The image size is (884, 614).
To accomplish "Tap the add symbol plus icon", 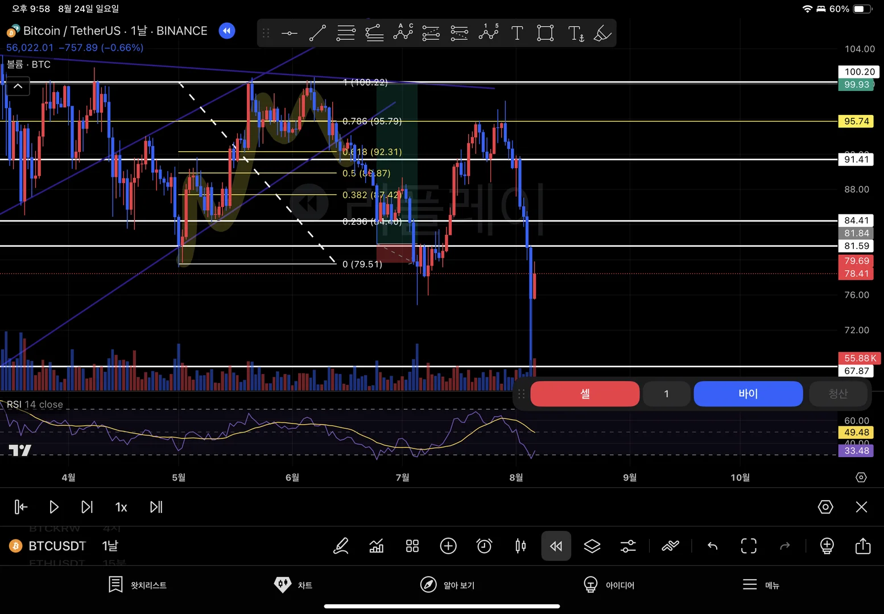I will pyautogui.click(x=448, y=546).
